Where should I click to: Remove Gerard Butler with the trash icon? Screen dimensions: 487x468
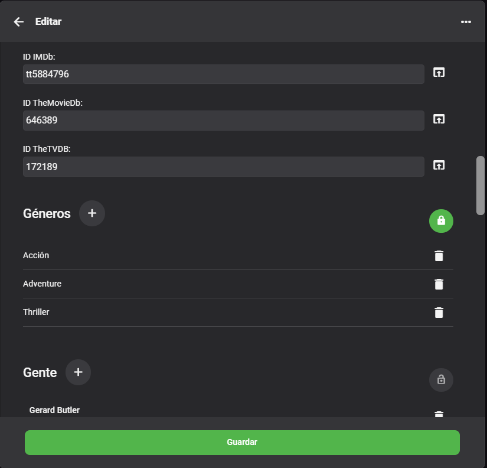pyautogui.click(x=439, y=414)
